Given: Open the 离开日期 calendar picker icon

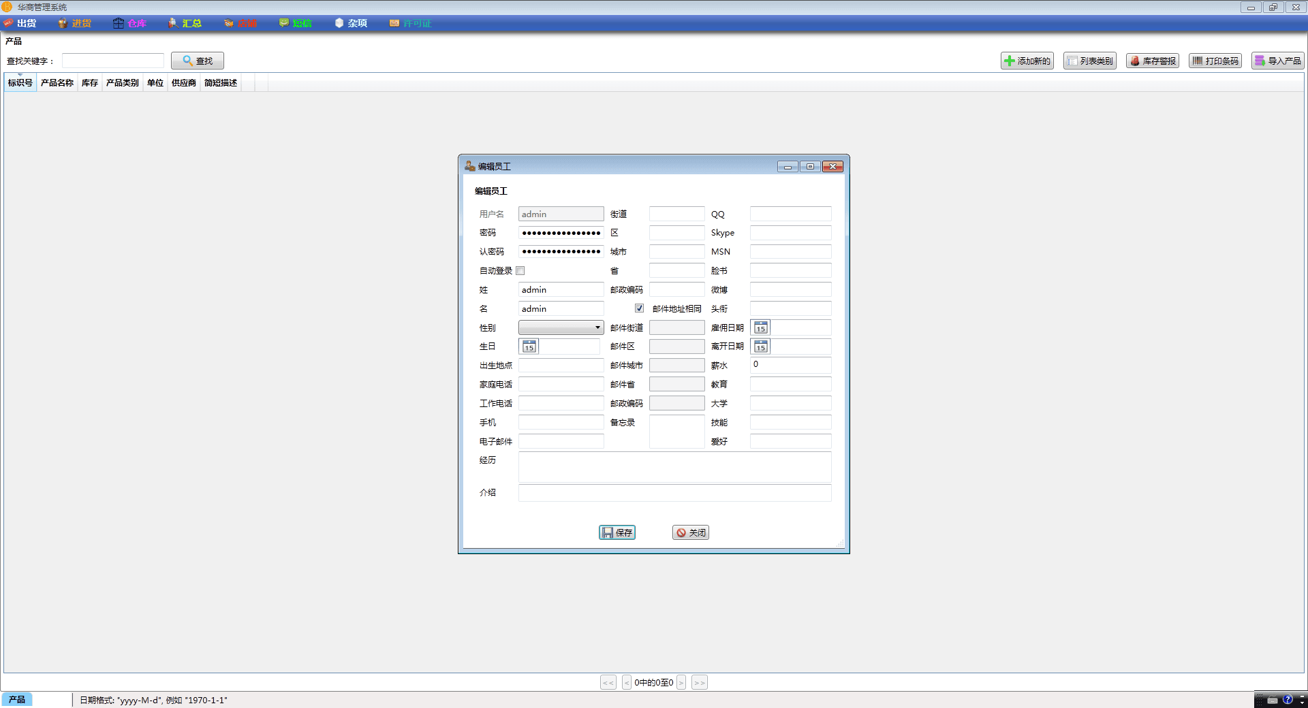Looking at the screenshot, I should click(x=761, y=347).
